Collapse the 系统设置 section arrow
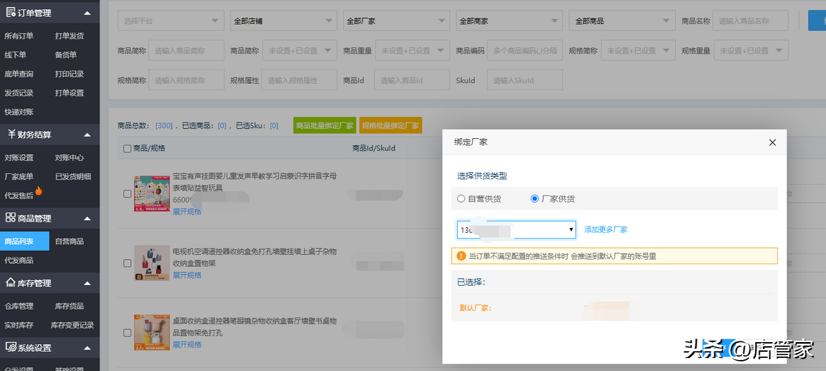Screen dimensions: 826x371 [87, 348]
